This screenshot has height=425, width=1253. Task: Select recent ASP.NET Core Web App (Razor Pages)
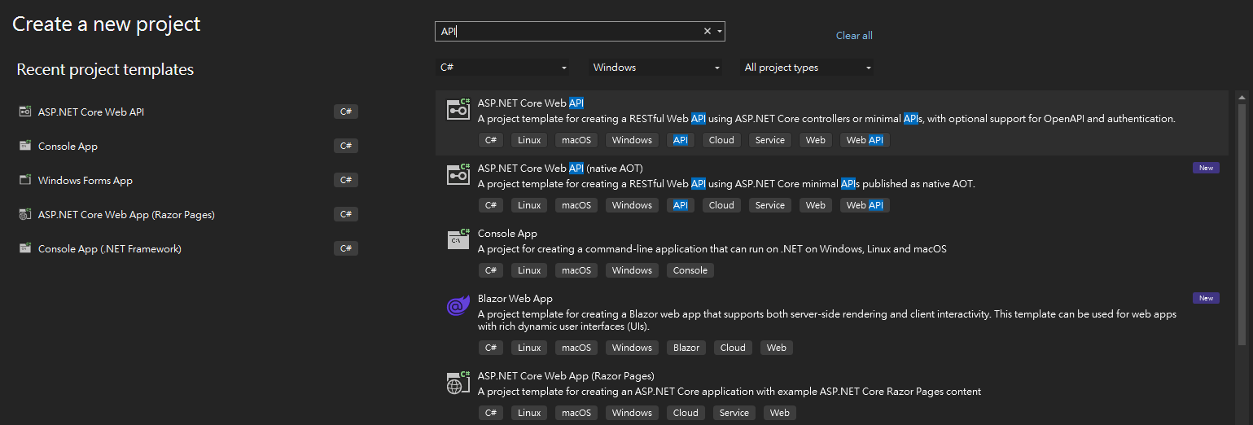[126, 215]
